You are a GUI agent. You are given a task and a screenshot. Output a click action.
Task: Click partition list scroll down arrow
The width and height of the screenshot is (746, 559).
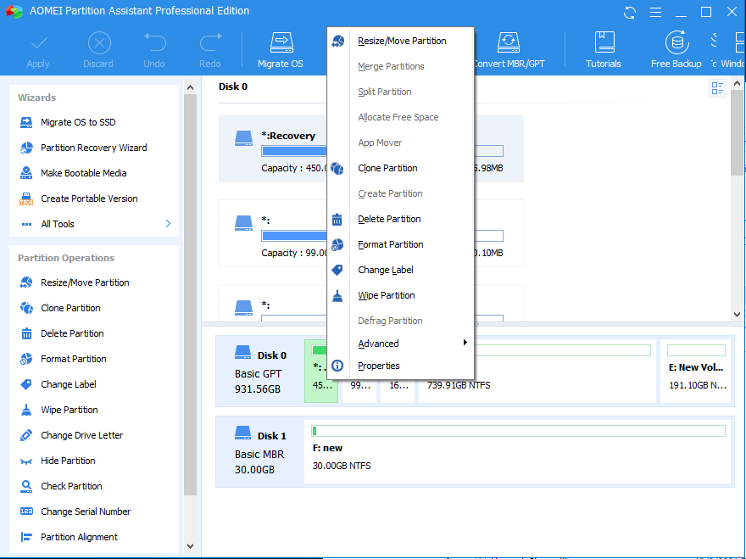pyautogui.click(x=737, y=314)
